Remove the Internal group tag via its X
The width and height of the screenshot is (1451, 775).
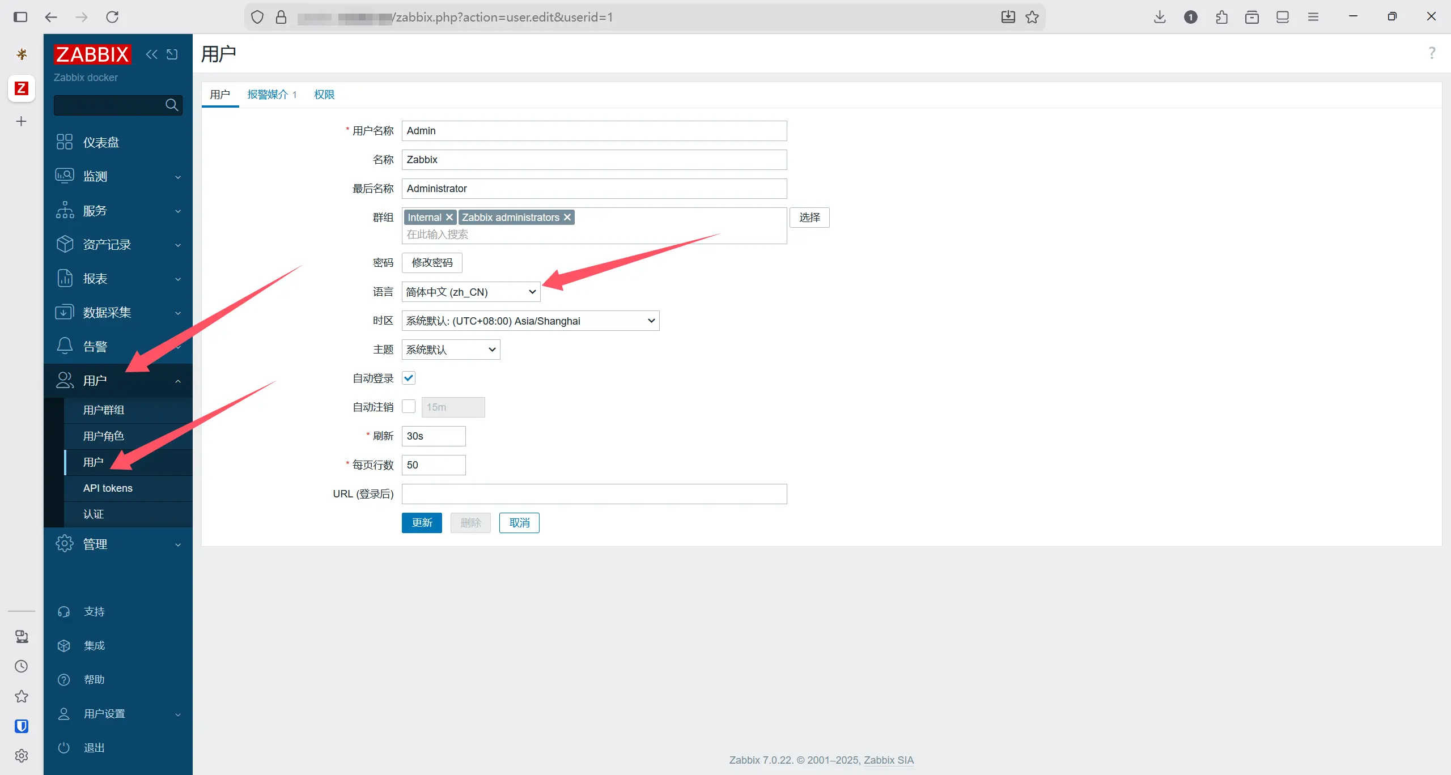(449, 218)
